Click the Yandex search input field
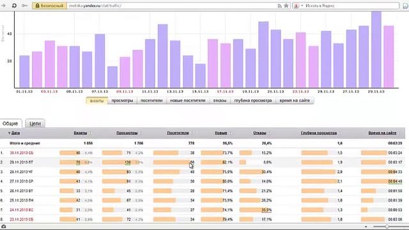The width and height of the screenshot is (409, 230). [x=351, y=6]
